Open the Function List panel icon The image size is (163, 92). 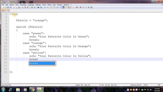[x=71, y=7]
